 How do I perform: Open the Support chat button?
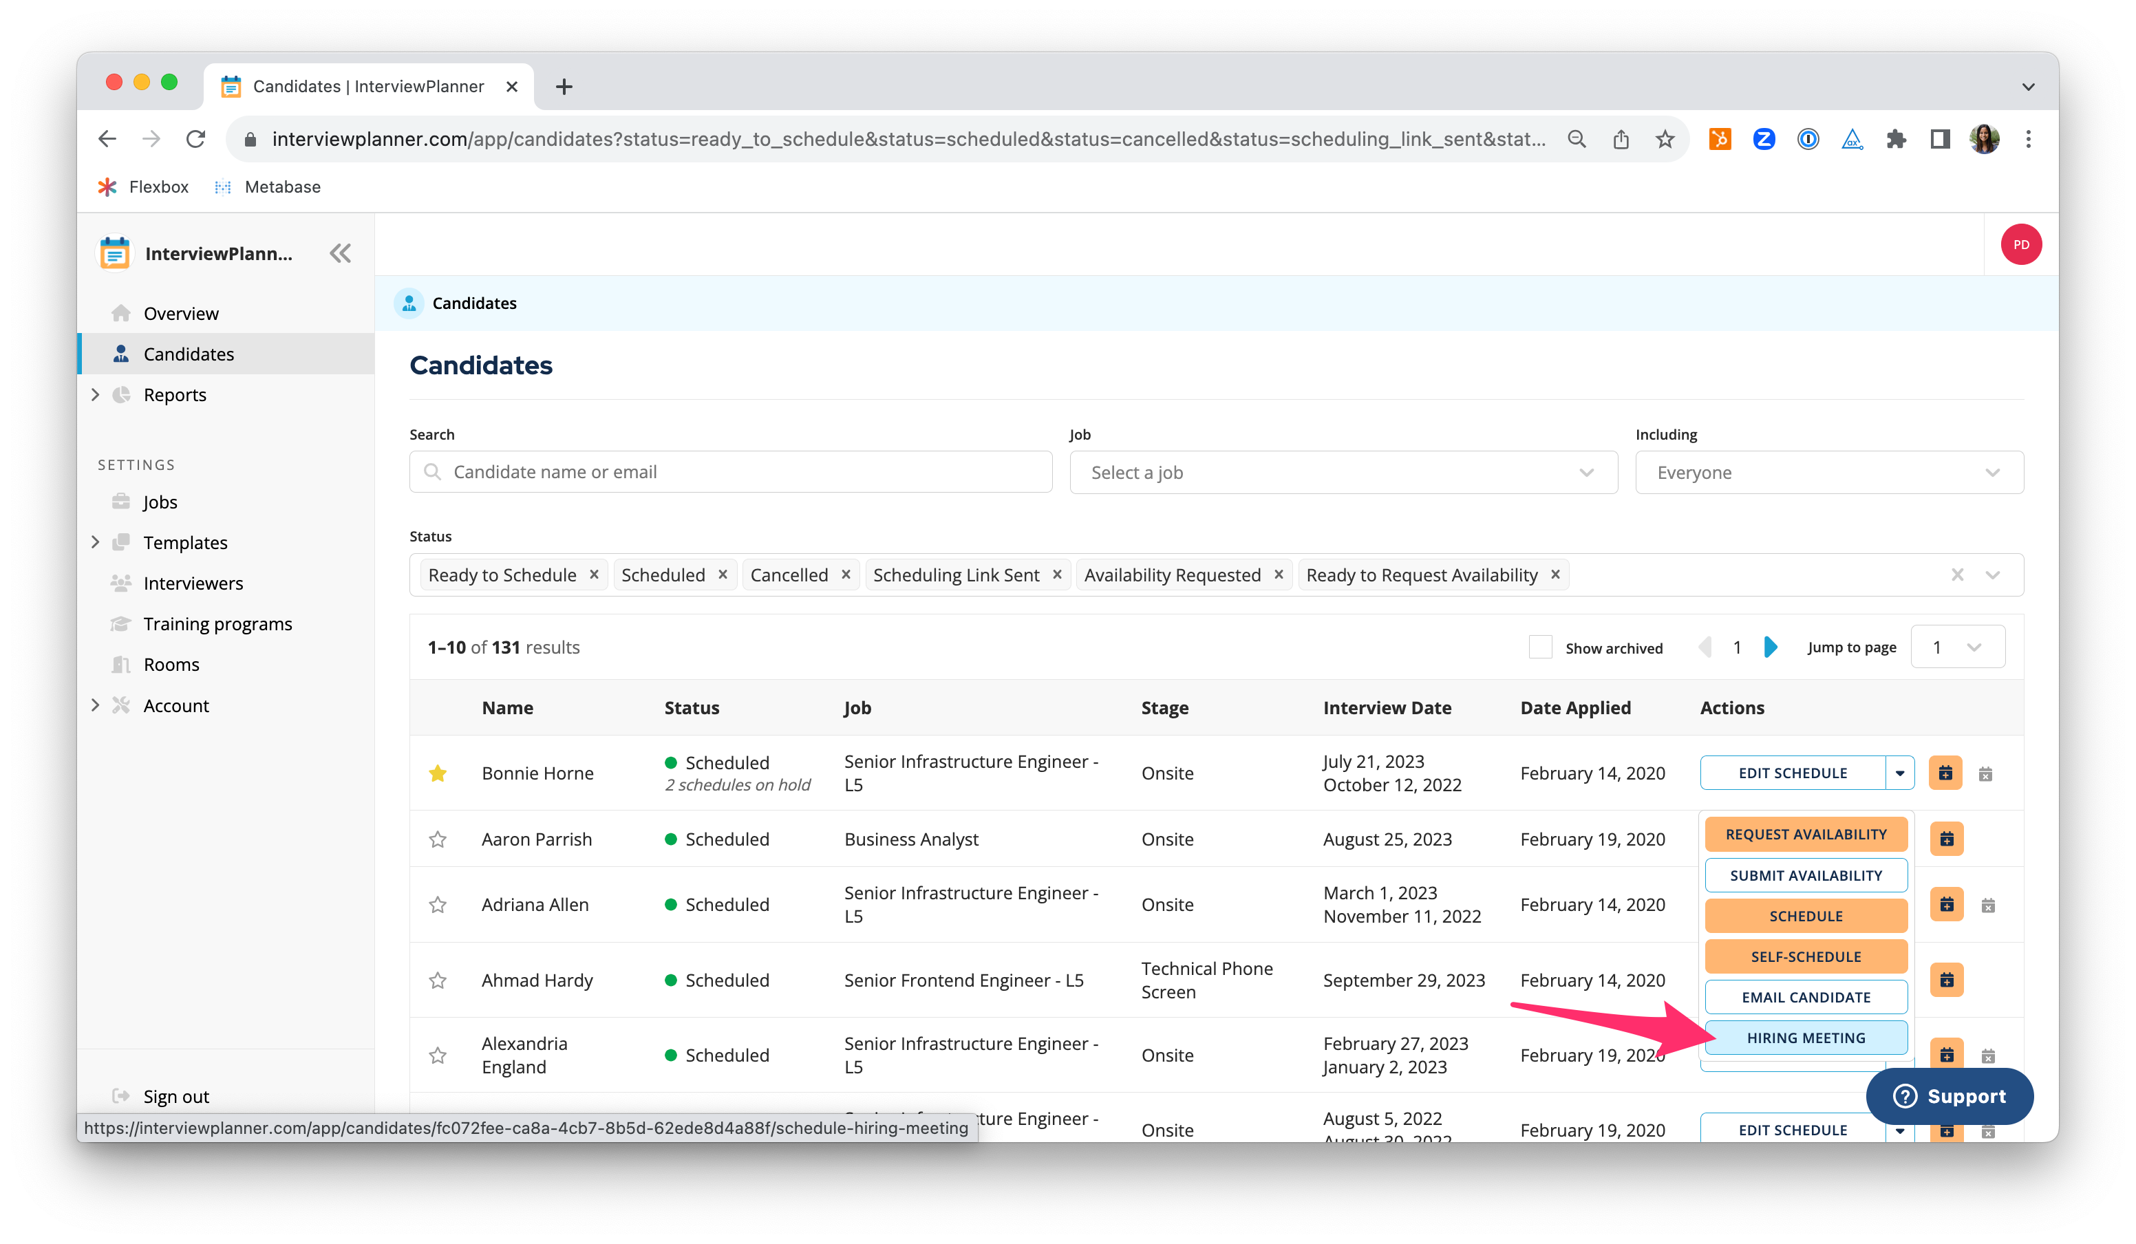coord(1949,1095)
